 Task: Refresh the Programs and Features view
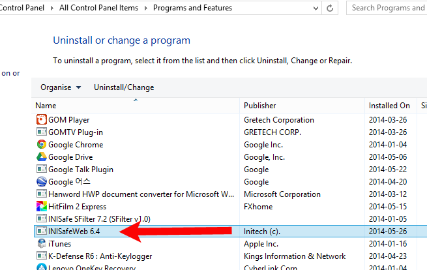pyautogui.click(x=330, y=8)
